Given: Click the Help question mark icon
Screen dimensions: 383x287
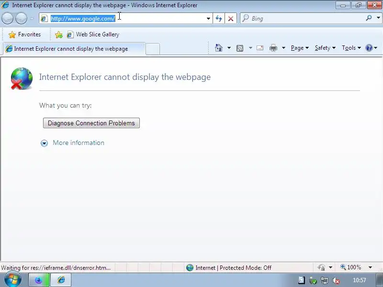Looking at the screenshot, I should tap(369, 48).
